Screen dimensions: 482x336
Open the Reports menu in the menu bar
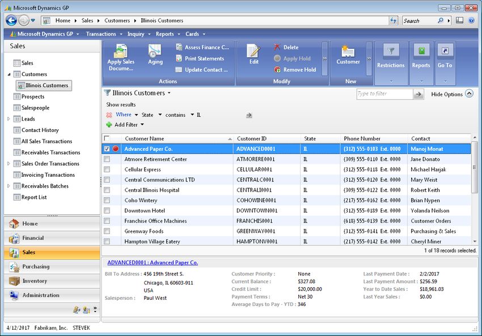pyautogui.click(x=168, y=34)
